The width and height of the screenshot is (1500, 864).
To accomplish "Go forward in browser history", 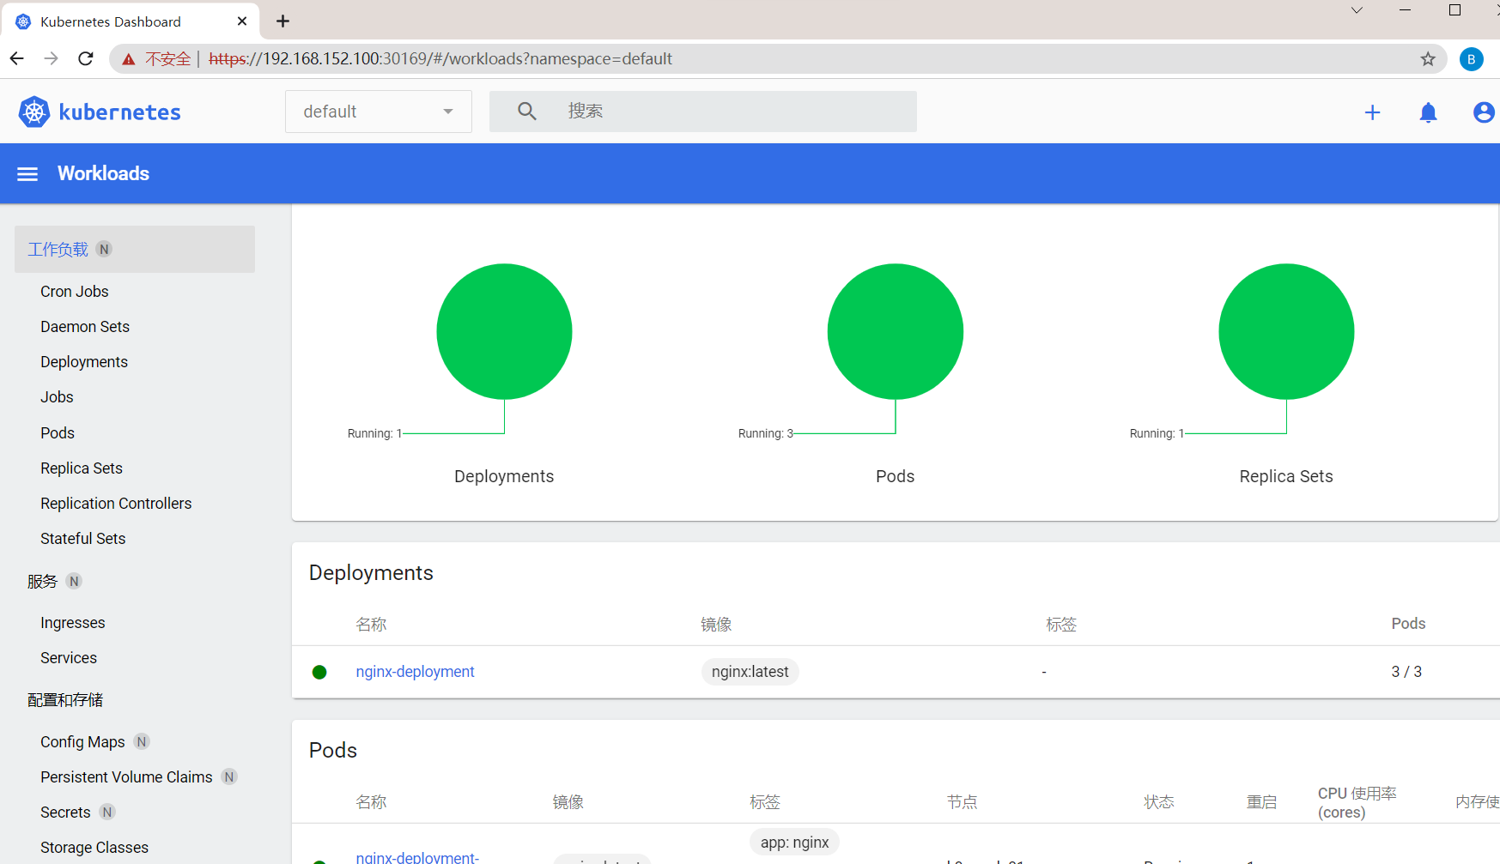I will tap(51, 58).
